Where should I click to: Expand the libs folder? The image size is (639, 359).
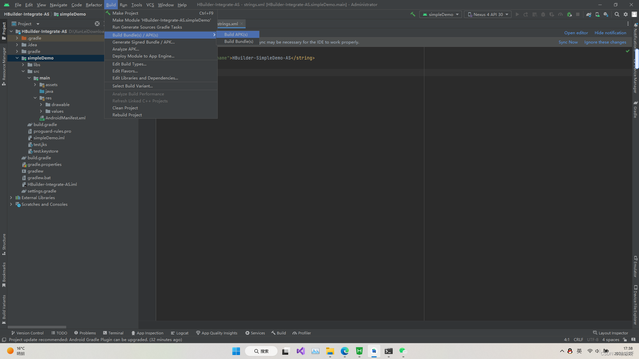point(23,64)
